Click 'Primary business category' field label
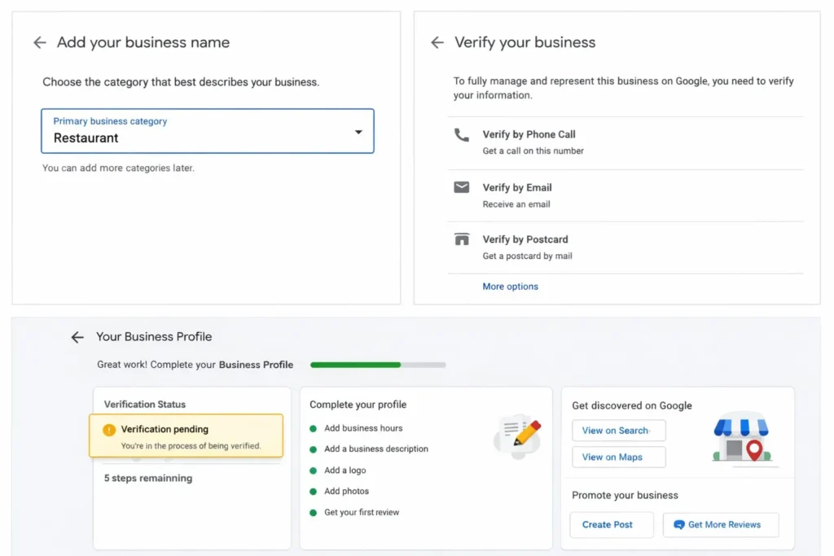 pyautogui.click(x=110, y=121)
